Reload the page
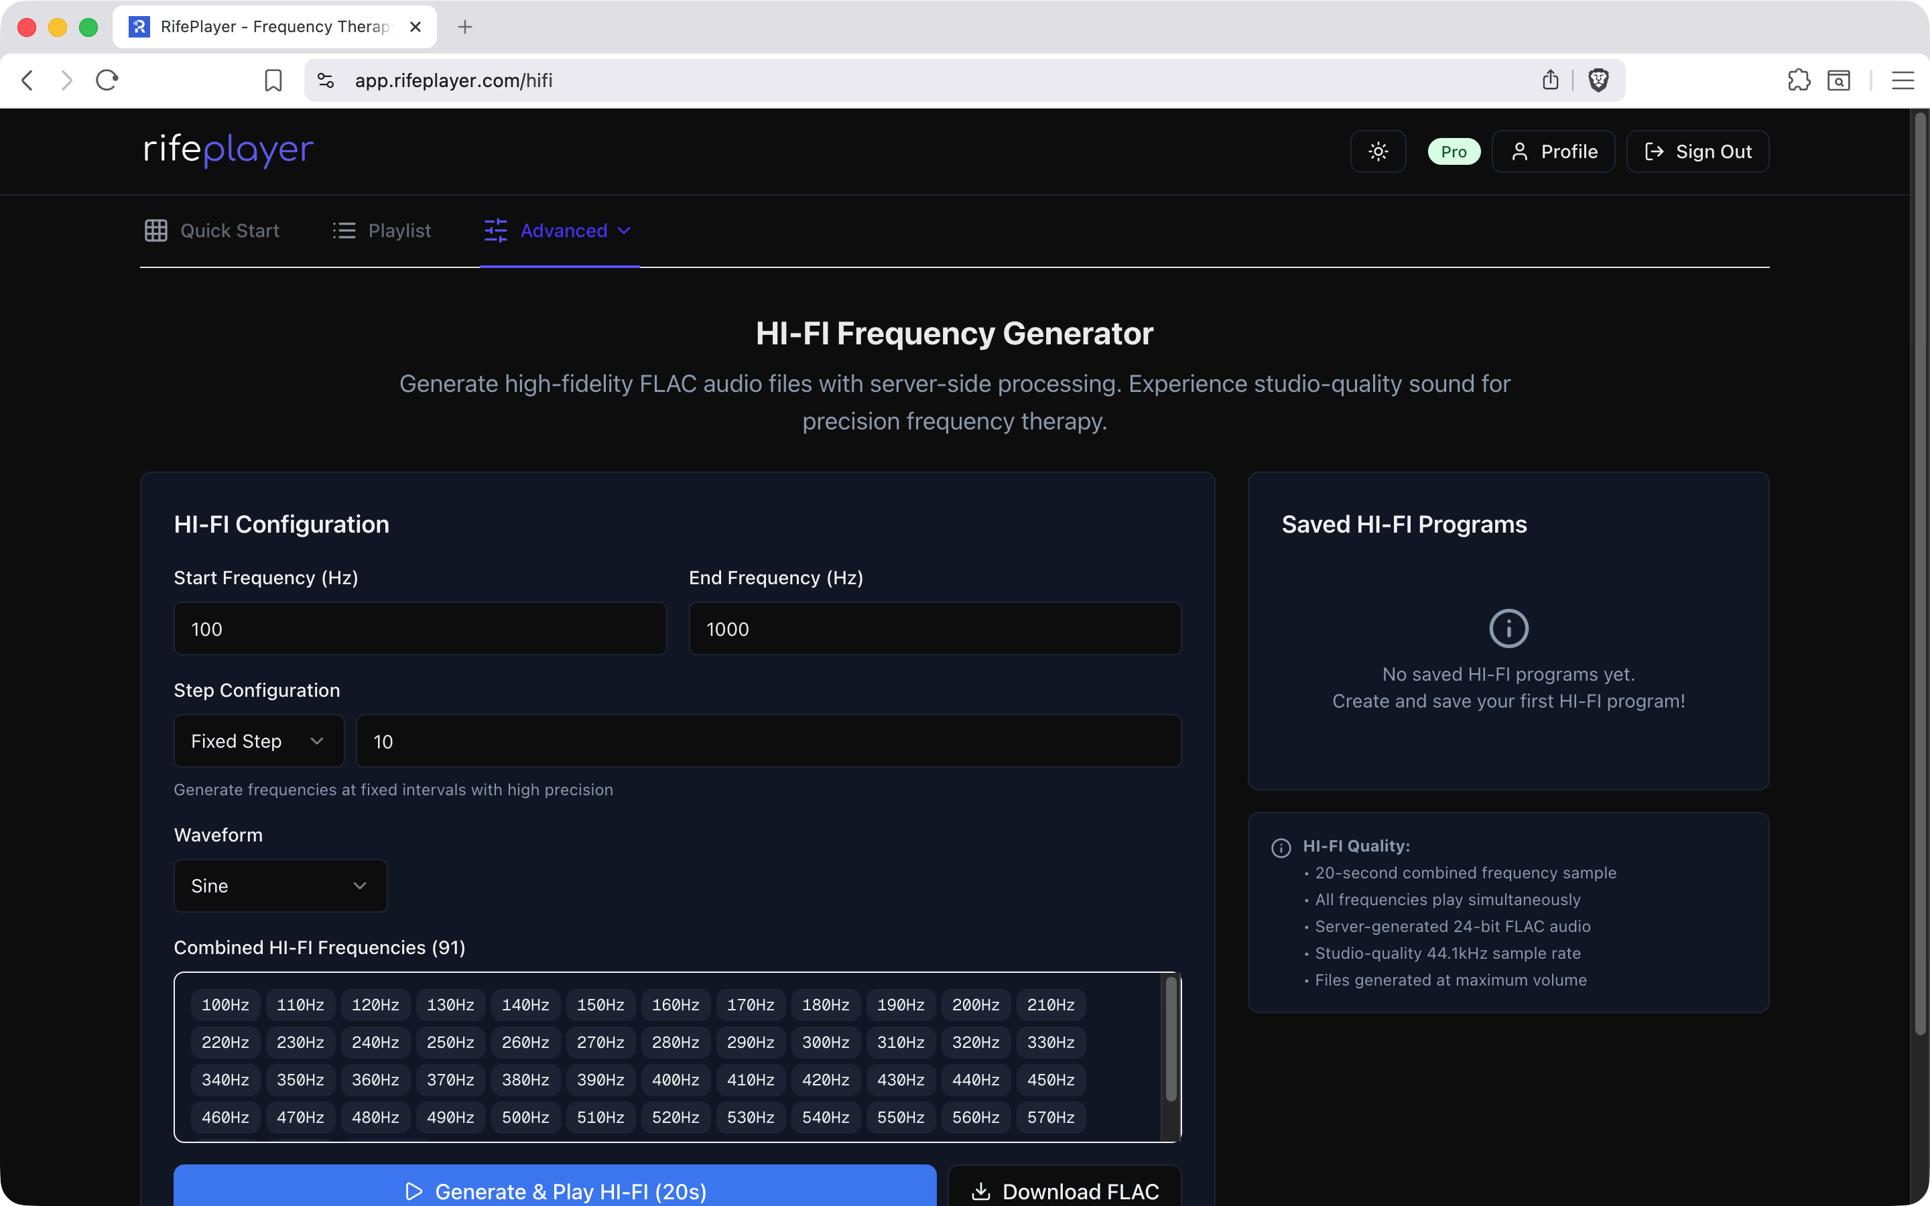1930x1206 pixels. 107,80
